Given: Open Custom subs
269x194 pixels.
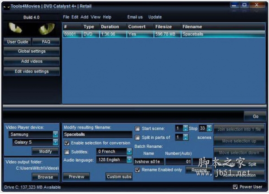Looking at the screenshot, I should 119,176.
